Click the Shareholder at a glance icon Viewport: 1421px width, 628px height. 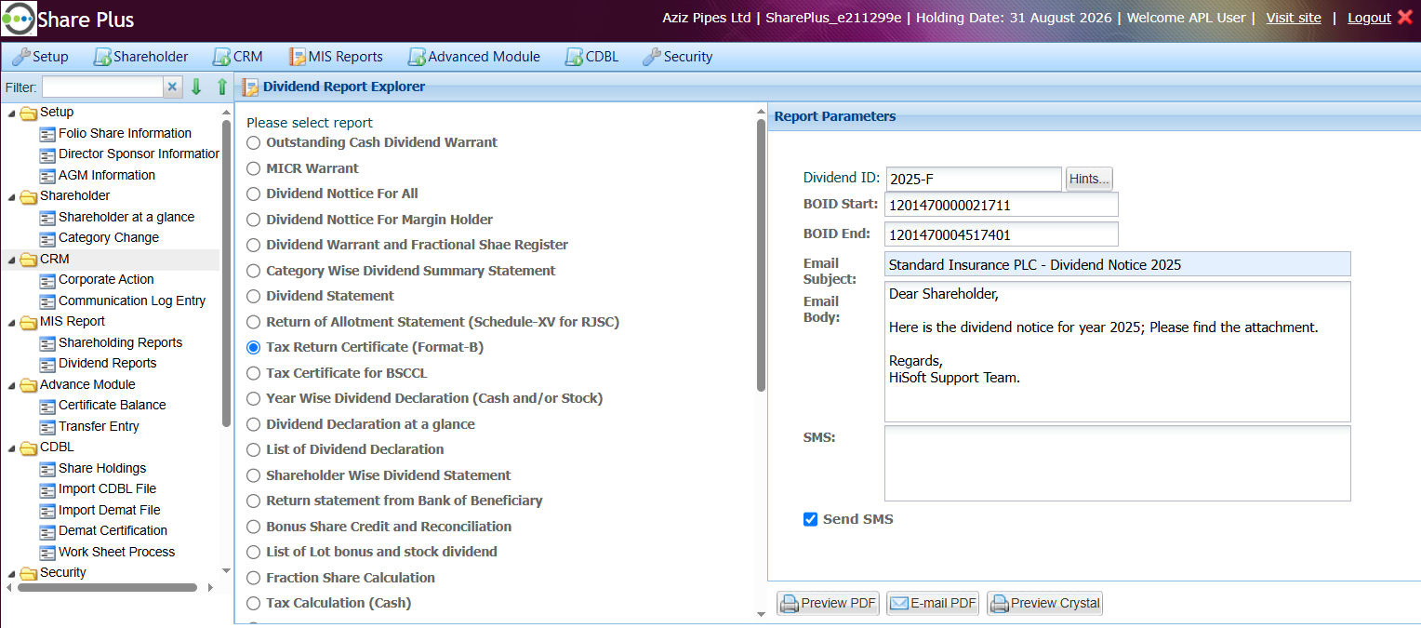click(47, 218)
